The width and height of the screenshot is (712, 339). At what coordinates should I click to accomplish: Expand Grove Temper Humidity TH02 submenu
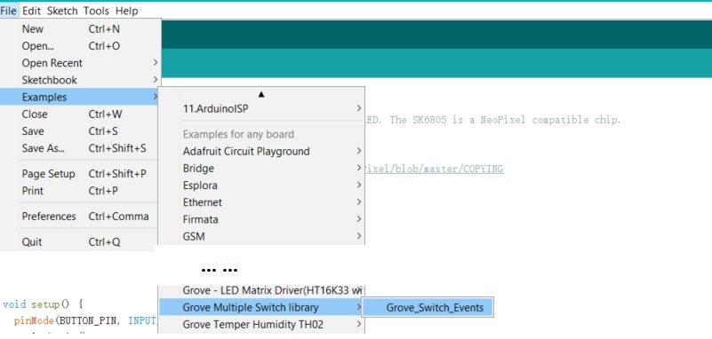click(261, 325)
